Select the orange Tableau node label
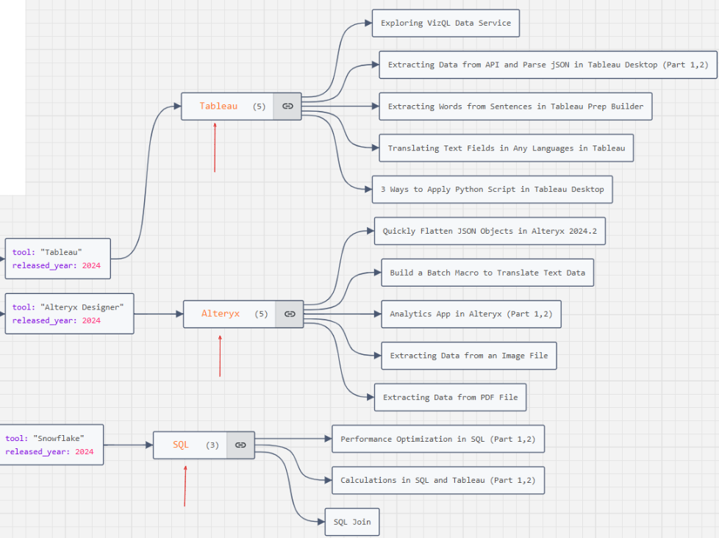 [x=218, y=106]
